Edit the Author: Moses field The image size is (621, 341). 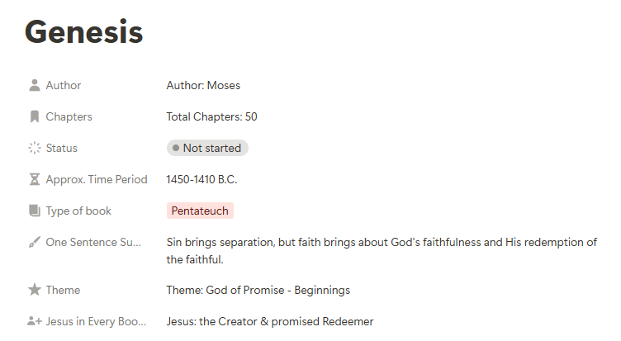click(203, 85)
